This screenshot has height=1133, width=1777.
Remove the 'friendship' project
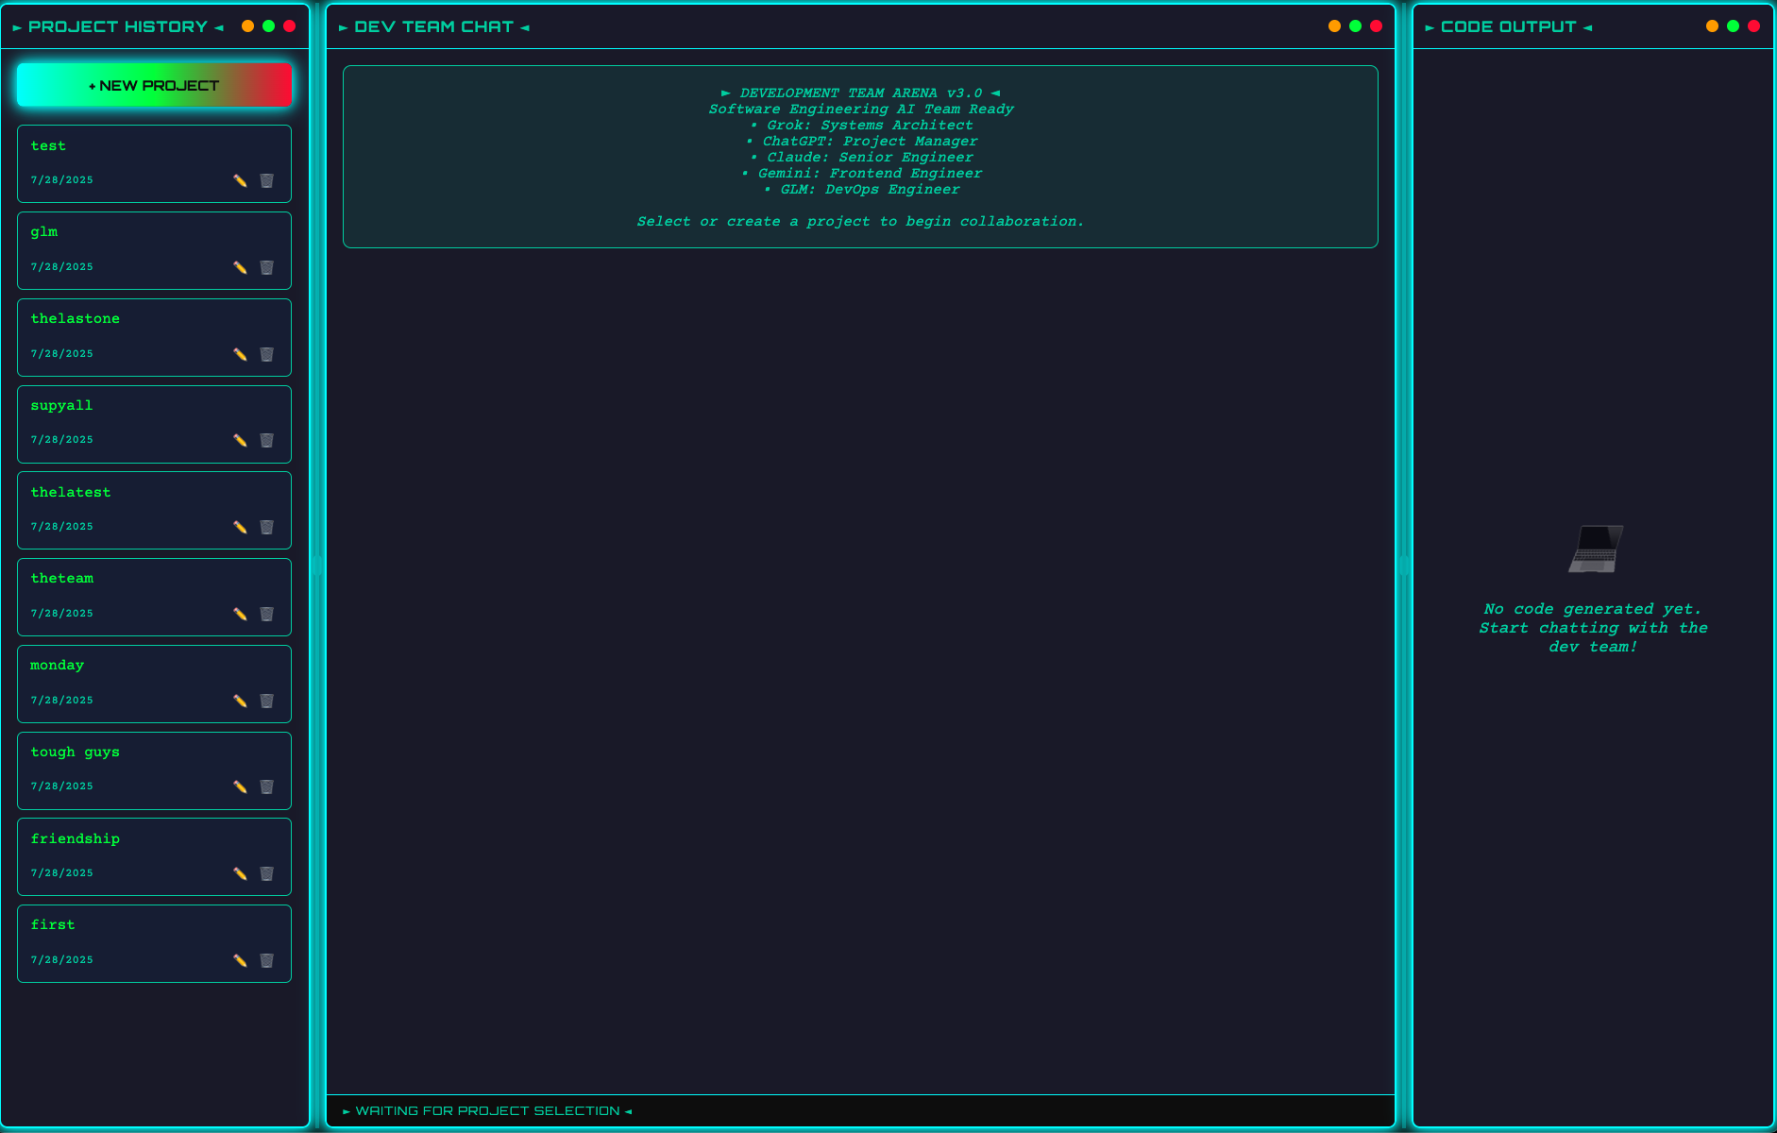click(267, 873)
